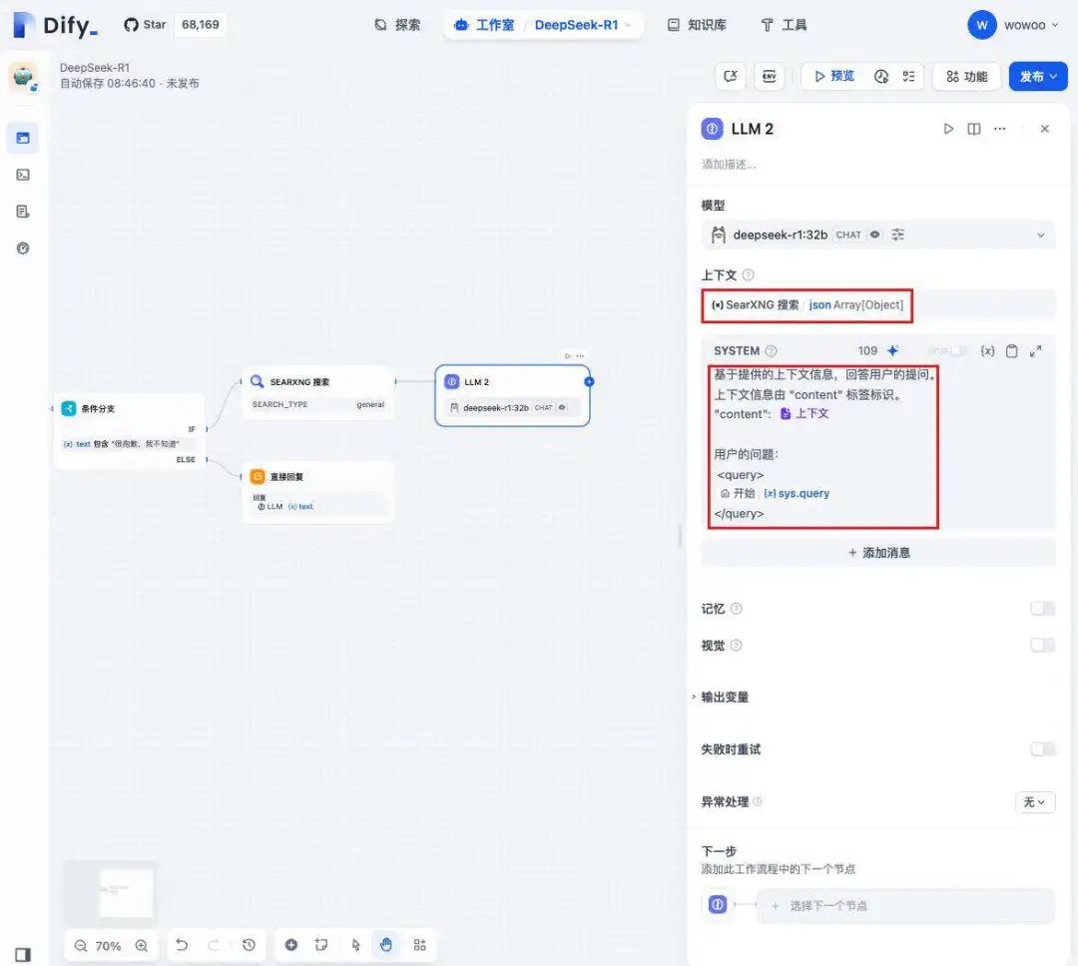The width and height of the screenshot is (1078, 966).
Task: Open the 异常处理 dropdown showing 无
Action: pyautogui.click(x=1035, y=801)
